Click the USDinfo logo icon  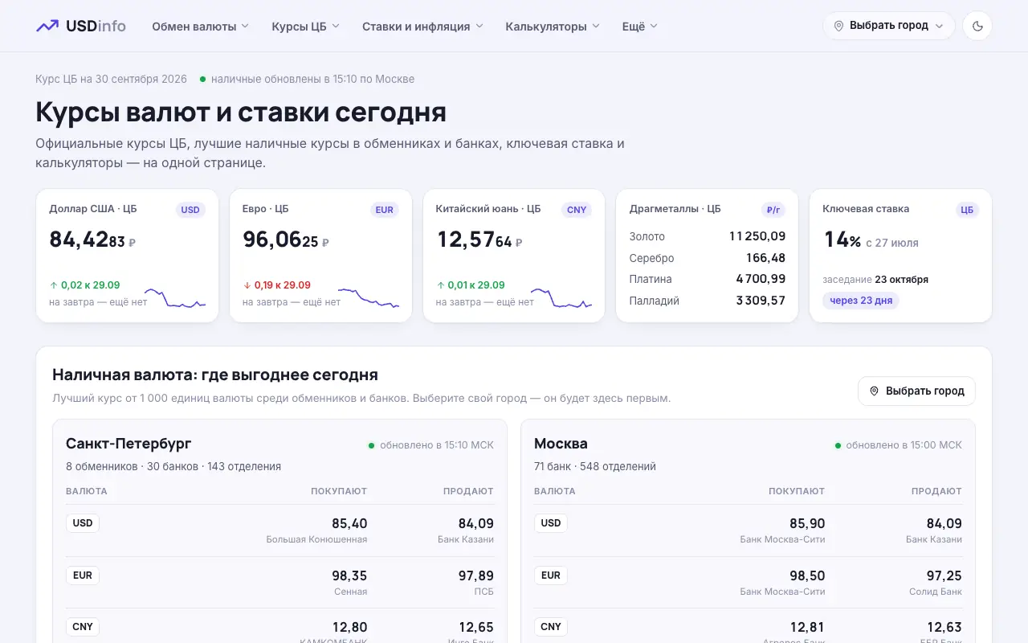coord(47,26)
